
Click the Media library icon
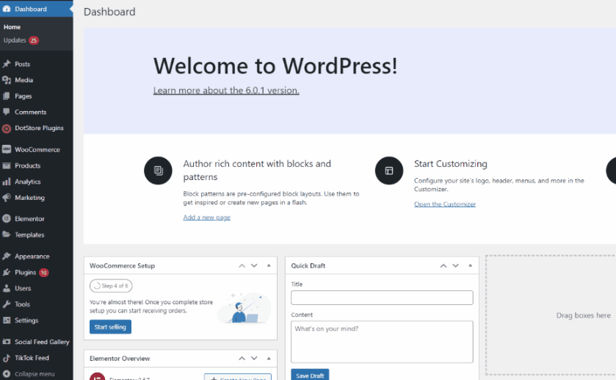pyautogui.click(x=7, y=80)
